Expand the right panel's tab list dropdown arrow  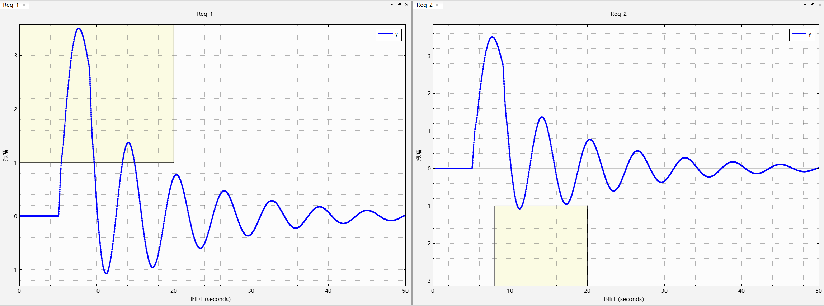(x=805, y=5)
